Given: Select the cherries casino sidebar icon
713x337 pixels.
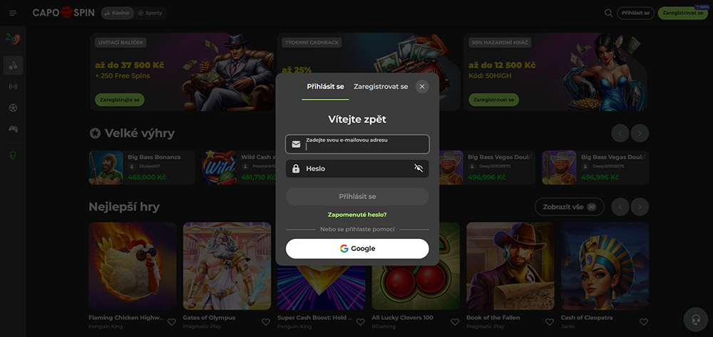Looking at the screenshot, I should pos(13,65).
